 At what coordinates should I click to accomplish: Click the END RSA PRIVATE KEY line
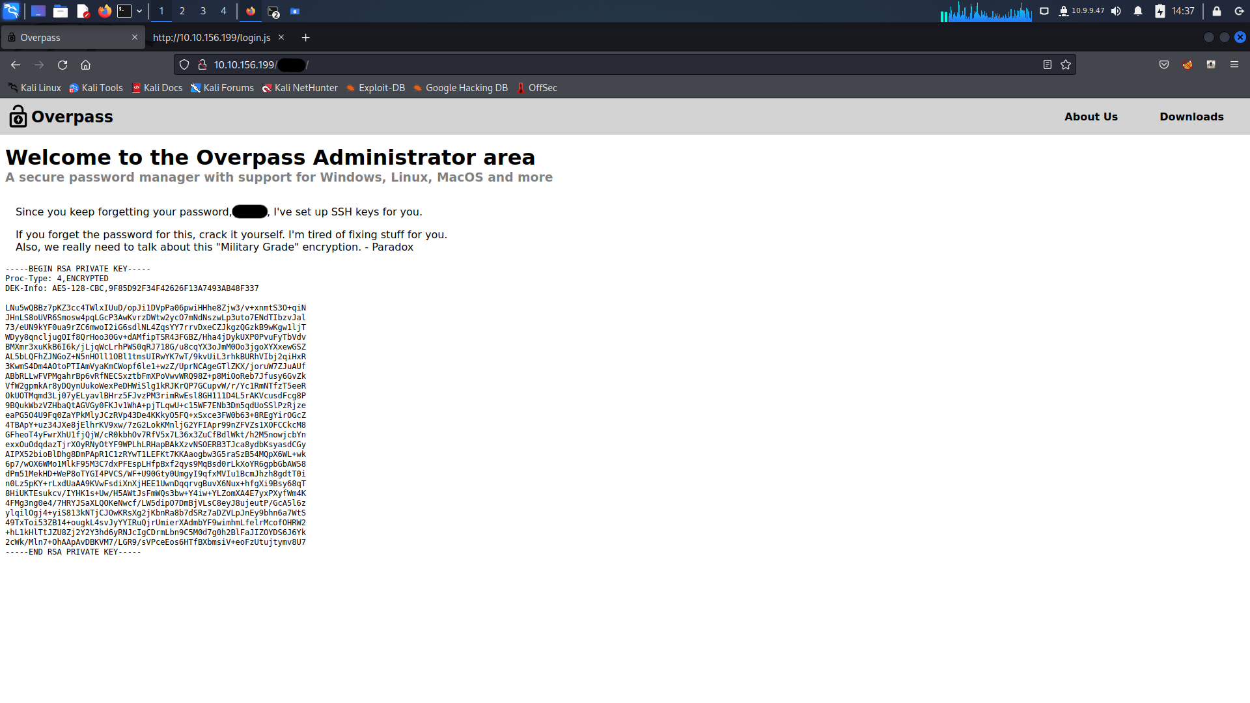coord(73,552)
